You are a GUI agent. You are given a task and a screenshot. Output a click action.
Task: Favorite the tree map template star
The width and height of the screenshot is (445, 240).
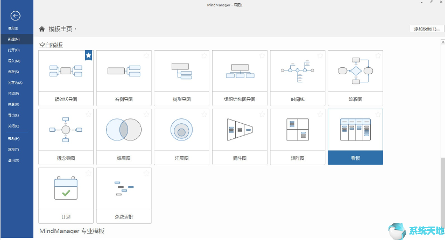point(204,55)
